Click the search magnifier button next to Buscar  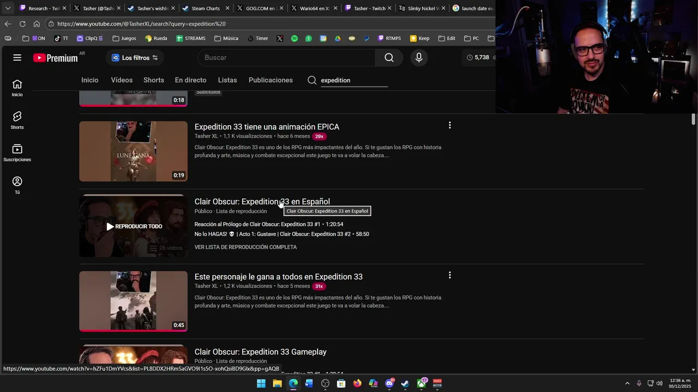[x=389, y=58]
